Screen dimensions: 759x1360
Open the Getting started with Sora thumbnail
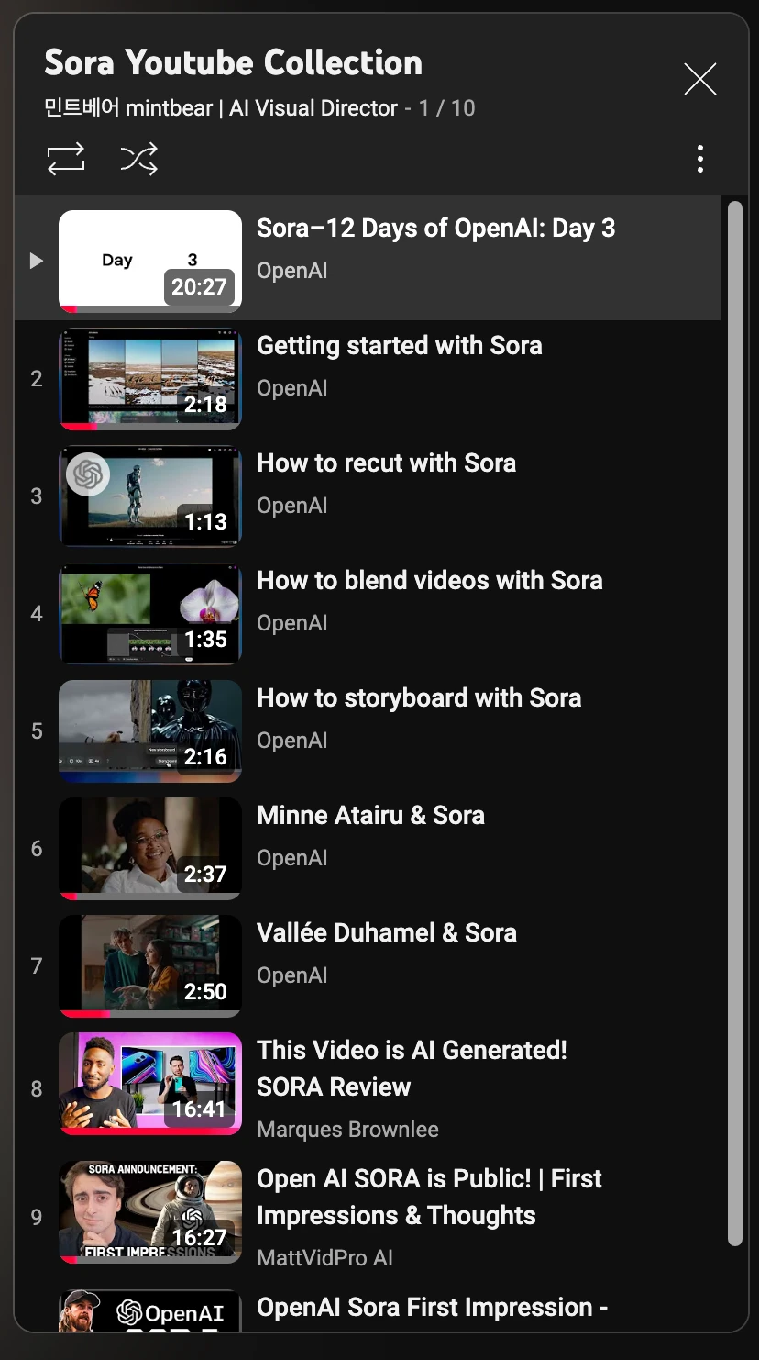coord(150,379)
